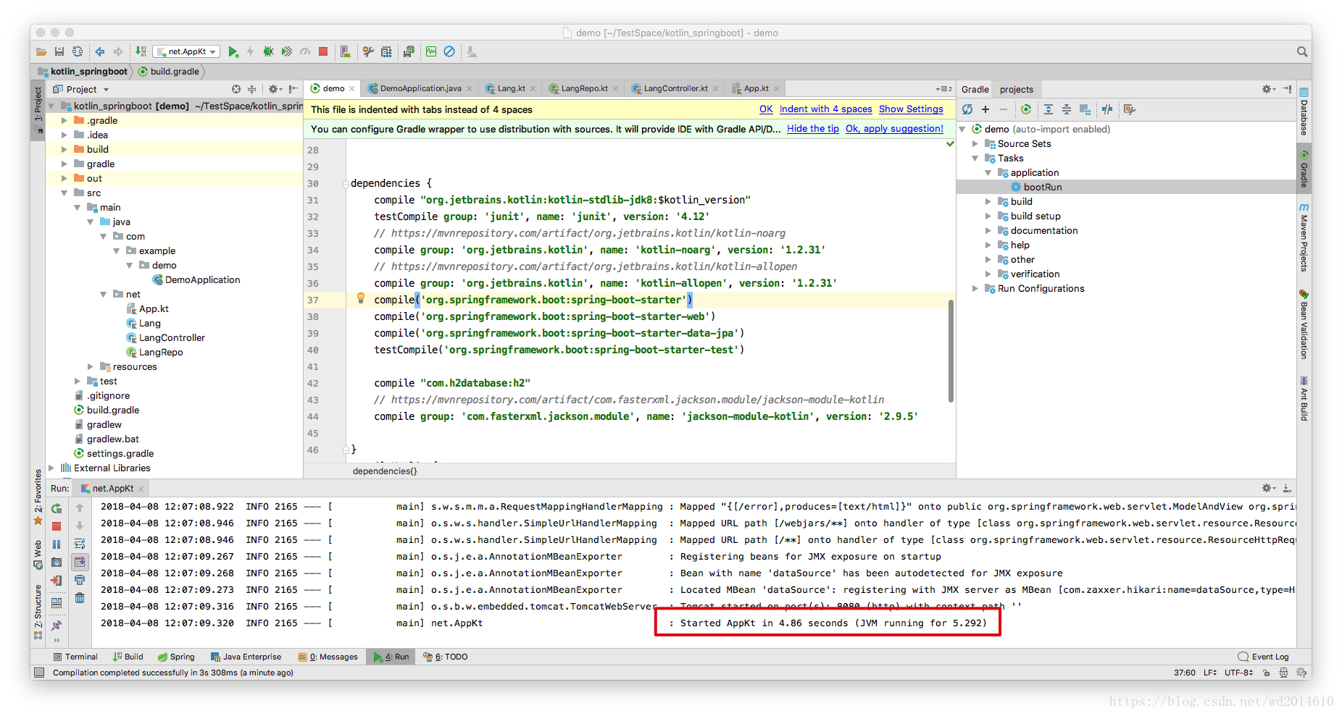This screenshot has width=1342, height=716.
Task: Attach a Gradle project with the plus icon
Action: pos(985,109)
